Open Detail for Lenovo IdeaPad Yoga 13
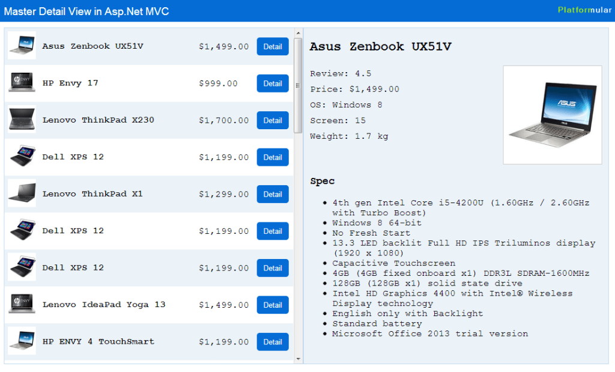Image resolution: width=615 pixels, height=372 pixels. click(273, 305)
